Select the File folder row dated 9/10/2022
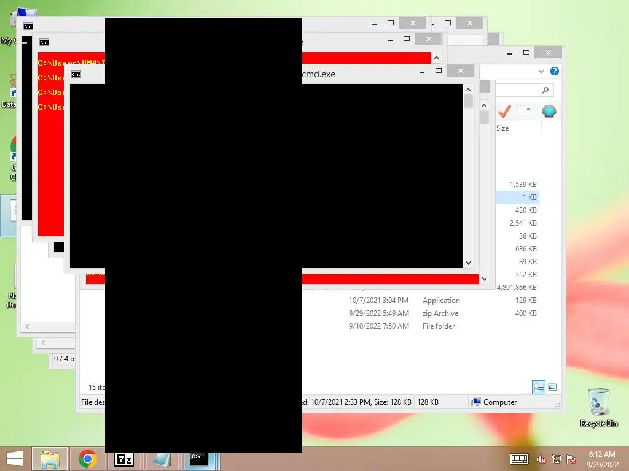The height and width of the screenshot is (471, 629). point(420,326)
